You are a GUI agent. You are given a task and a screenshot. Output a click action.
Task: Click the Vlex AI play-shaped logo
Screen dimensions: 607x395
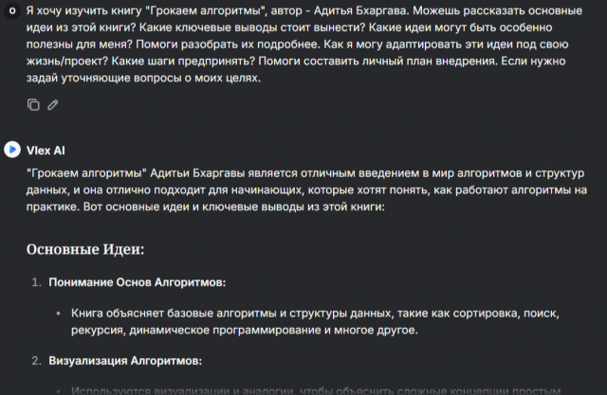tap(11, 149)
